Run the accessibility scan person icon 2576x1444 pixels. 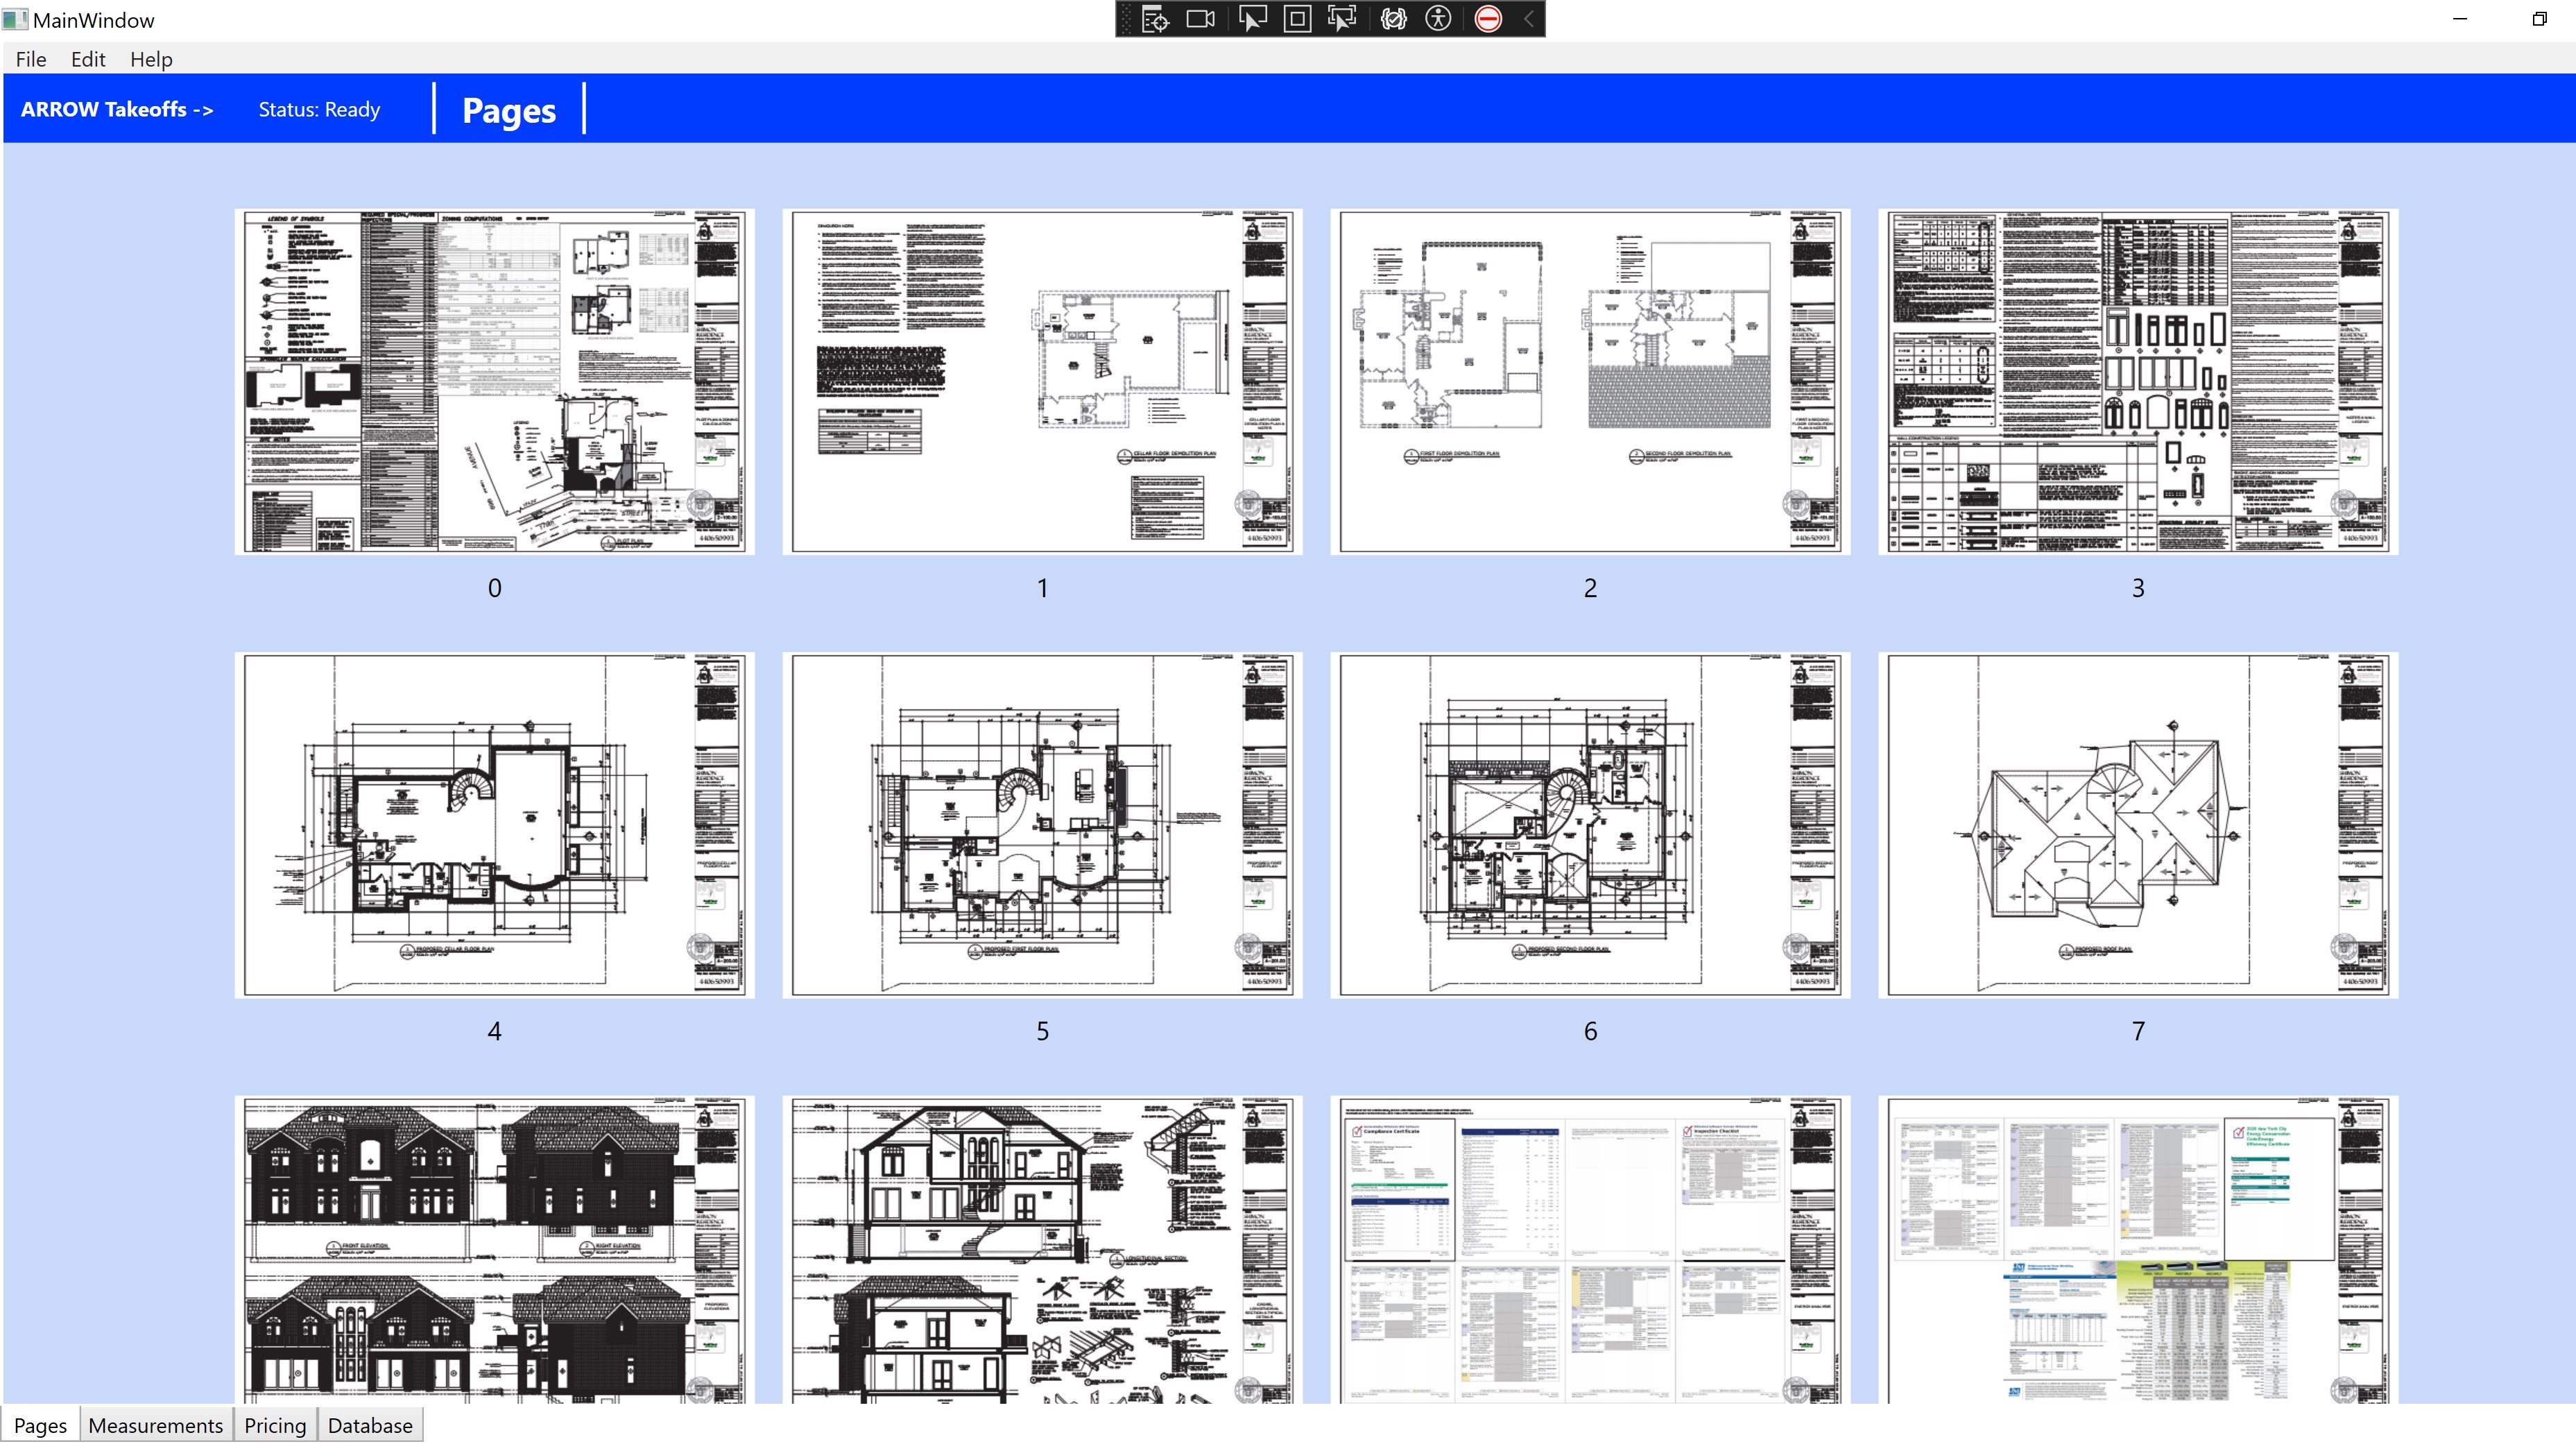pos(1438,19)
